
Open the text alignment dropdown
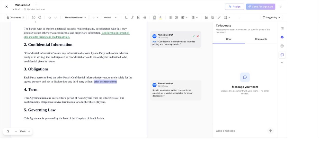[184, 17]
